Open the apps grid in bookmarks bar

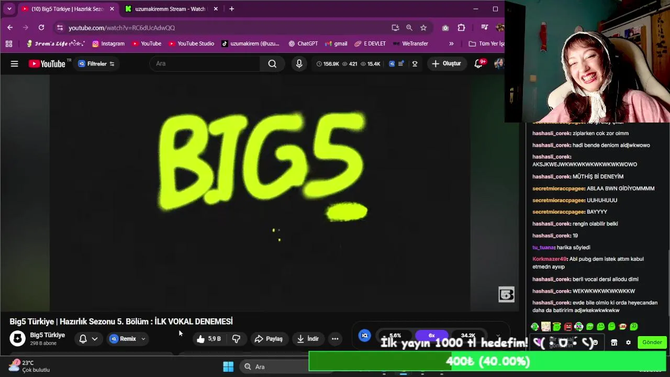[9, 43]
